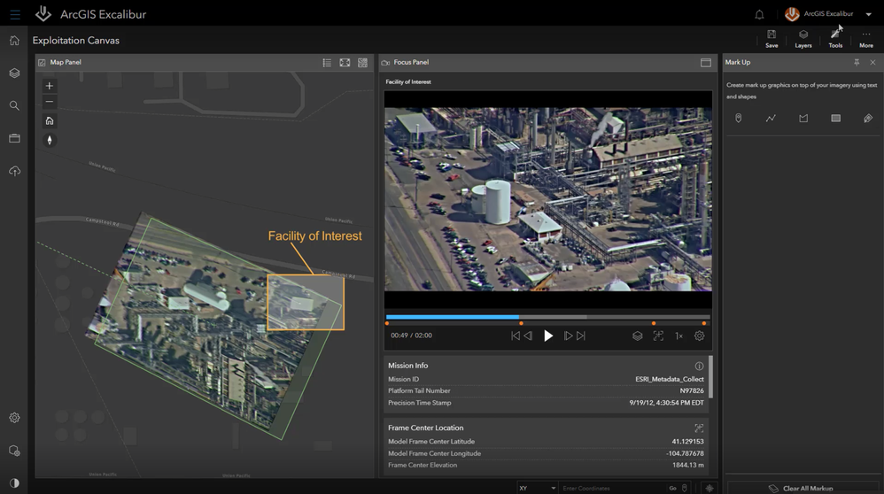The image size is (884, 494).
Task: Zoom to frame center location icon
Action: [699, 428]
